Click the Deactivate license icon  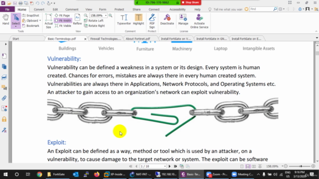[x=167, y=20]
